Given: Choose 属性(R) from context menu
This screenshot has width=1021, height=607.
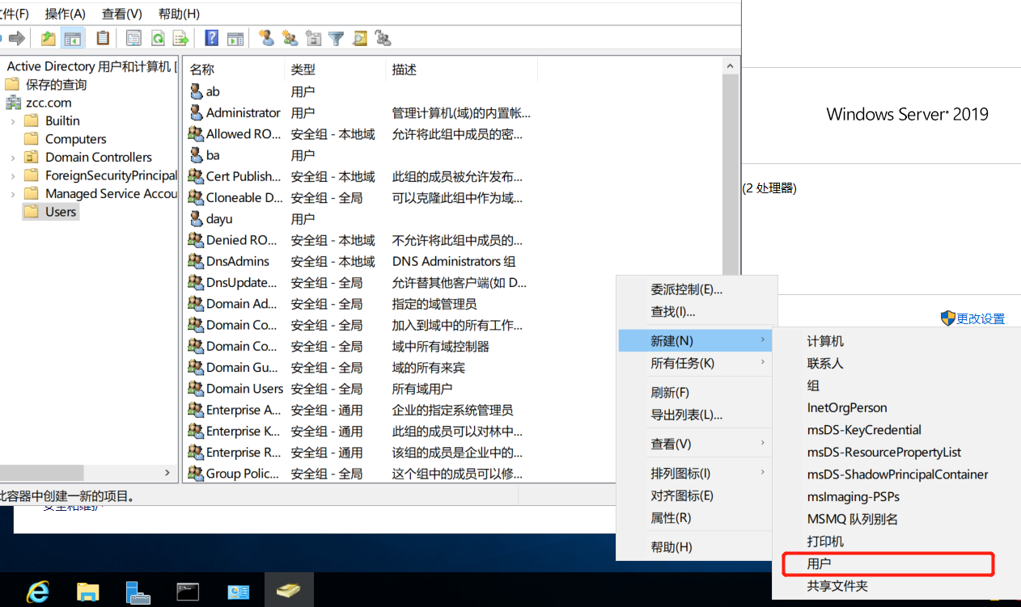Looking at the screenshot, I should 696,518.
